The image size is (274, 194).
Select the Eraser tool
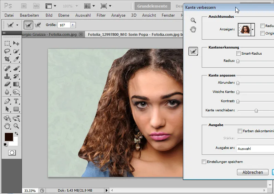tap(7, 84)
